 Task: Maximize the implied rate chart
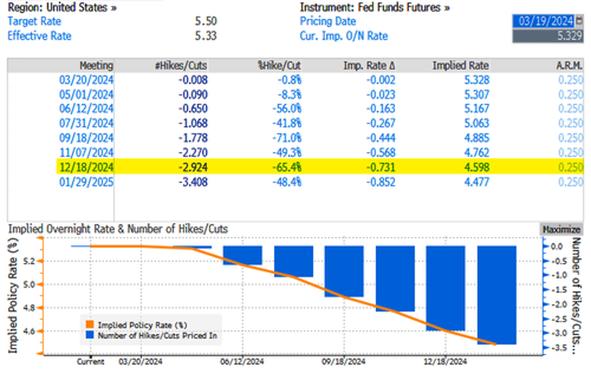(561, 229)
